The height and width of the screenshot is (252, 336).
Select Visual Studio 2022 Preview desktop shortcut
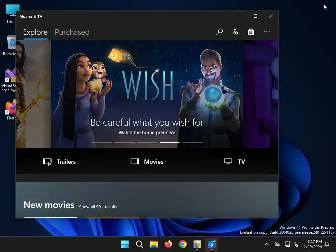pos(9,81)
